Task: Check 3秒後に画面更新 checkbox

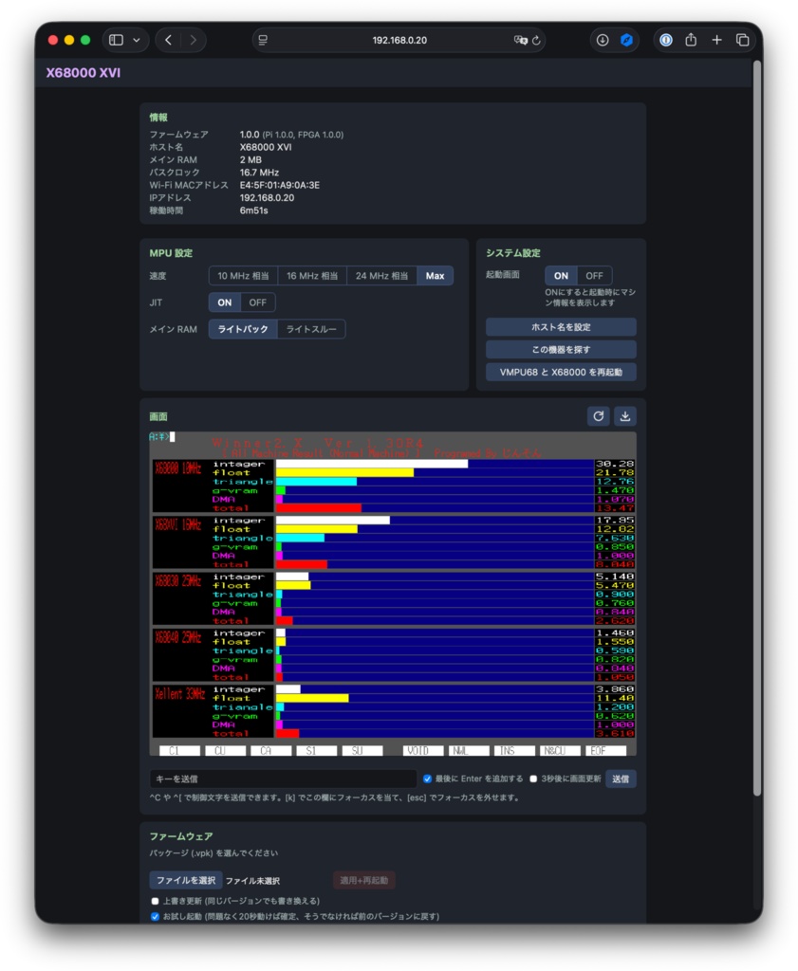Action: 533,779
